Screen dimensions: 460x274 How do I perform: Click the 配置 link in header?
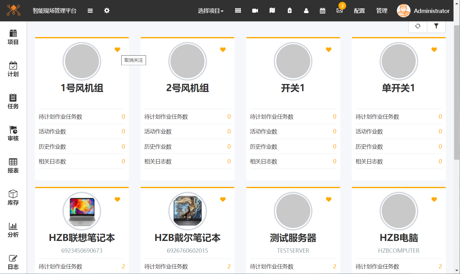(359, 11)
